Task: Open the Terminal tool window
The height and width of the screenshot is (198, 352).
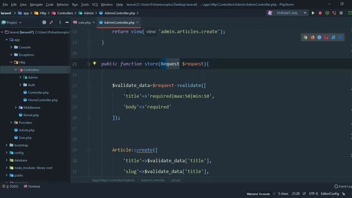Action: point(32,186)
